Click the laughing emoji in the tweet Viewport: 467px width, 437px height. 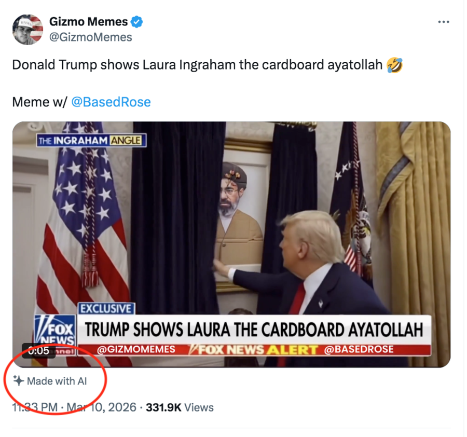394,65
